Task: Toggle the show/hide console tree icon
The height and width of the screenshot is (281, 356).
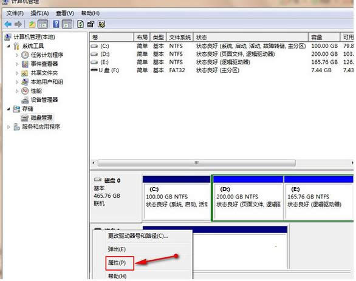Action: coord(43,24)
